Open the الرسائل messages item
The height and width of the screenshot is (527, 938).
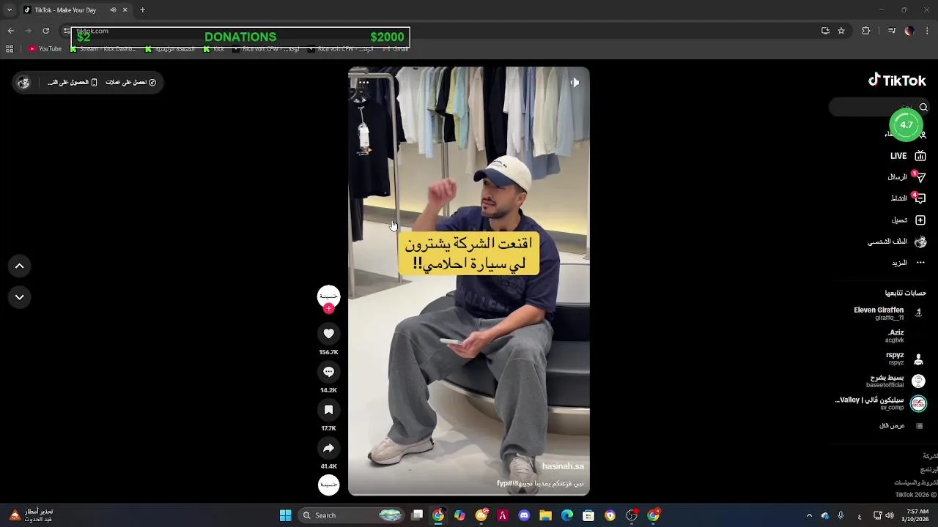tap(906, 177)
